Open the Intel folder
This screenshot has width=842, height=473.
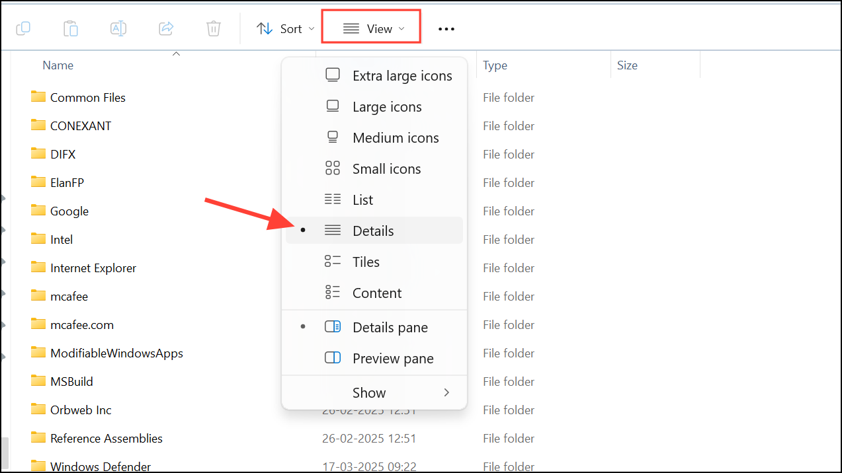coord(60,239)
